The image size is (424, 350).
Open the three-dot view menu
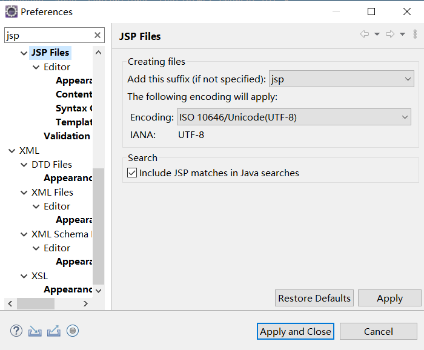pos(415,34)
